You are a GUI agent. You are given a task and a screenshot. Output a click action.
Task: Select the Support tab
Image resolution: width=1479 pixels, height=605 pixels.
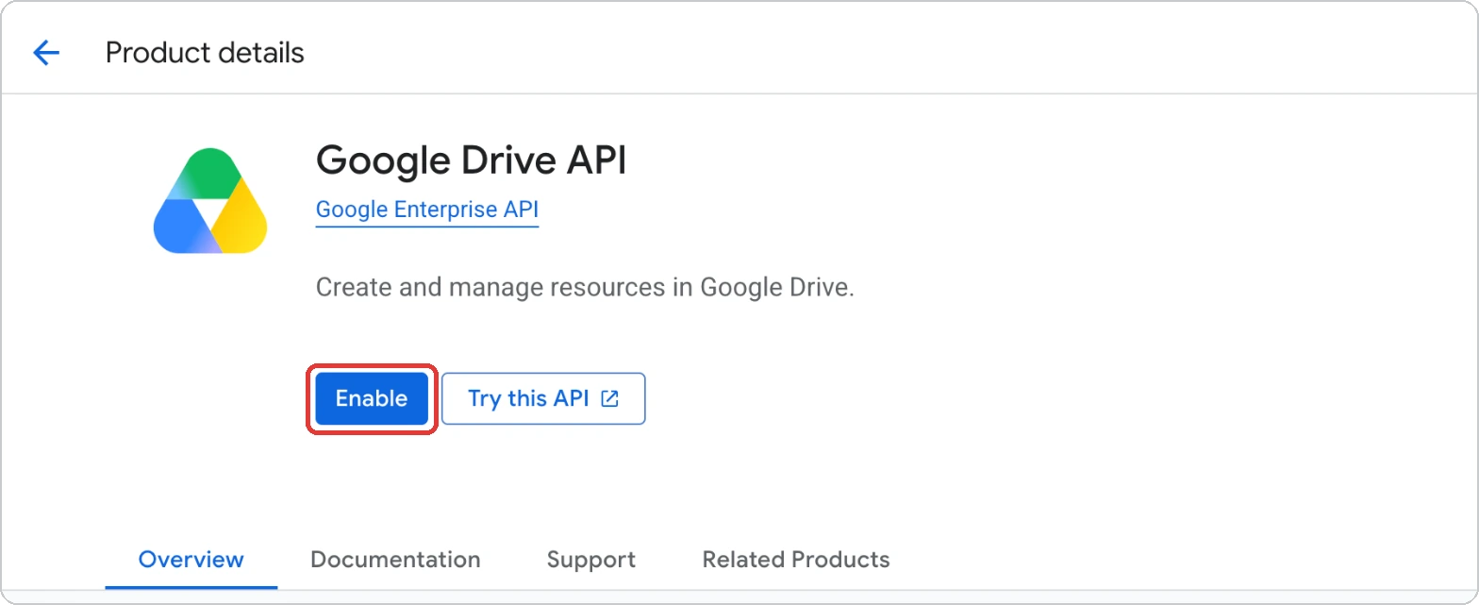point(591,560)
